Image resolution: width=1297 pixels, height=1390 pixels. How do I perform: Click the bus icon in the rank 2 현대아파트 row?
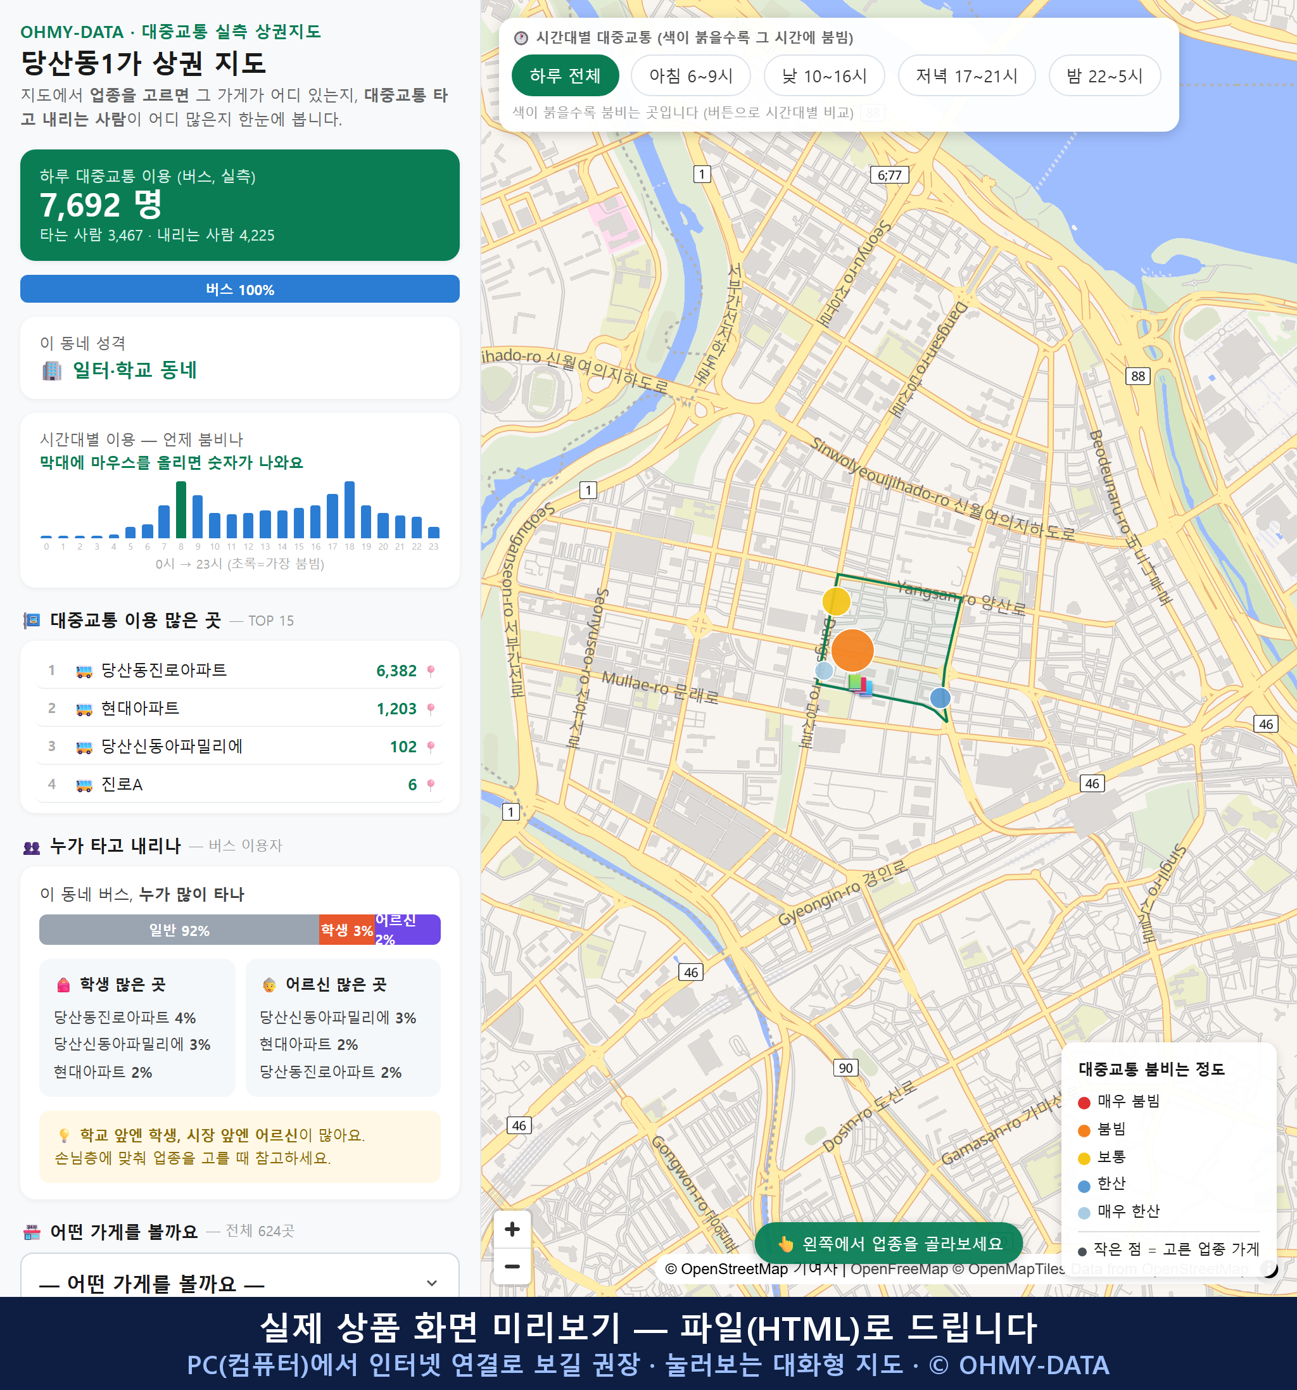click(84, 710)
